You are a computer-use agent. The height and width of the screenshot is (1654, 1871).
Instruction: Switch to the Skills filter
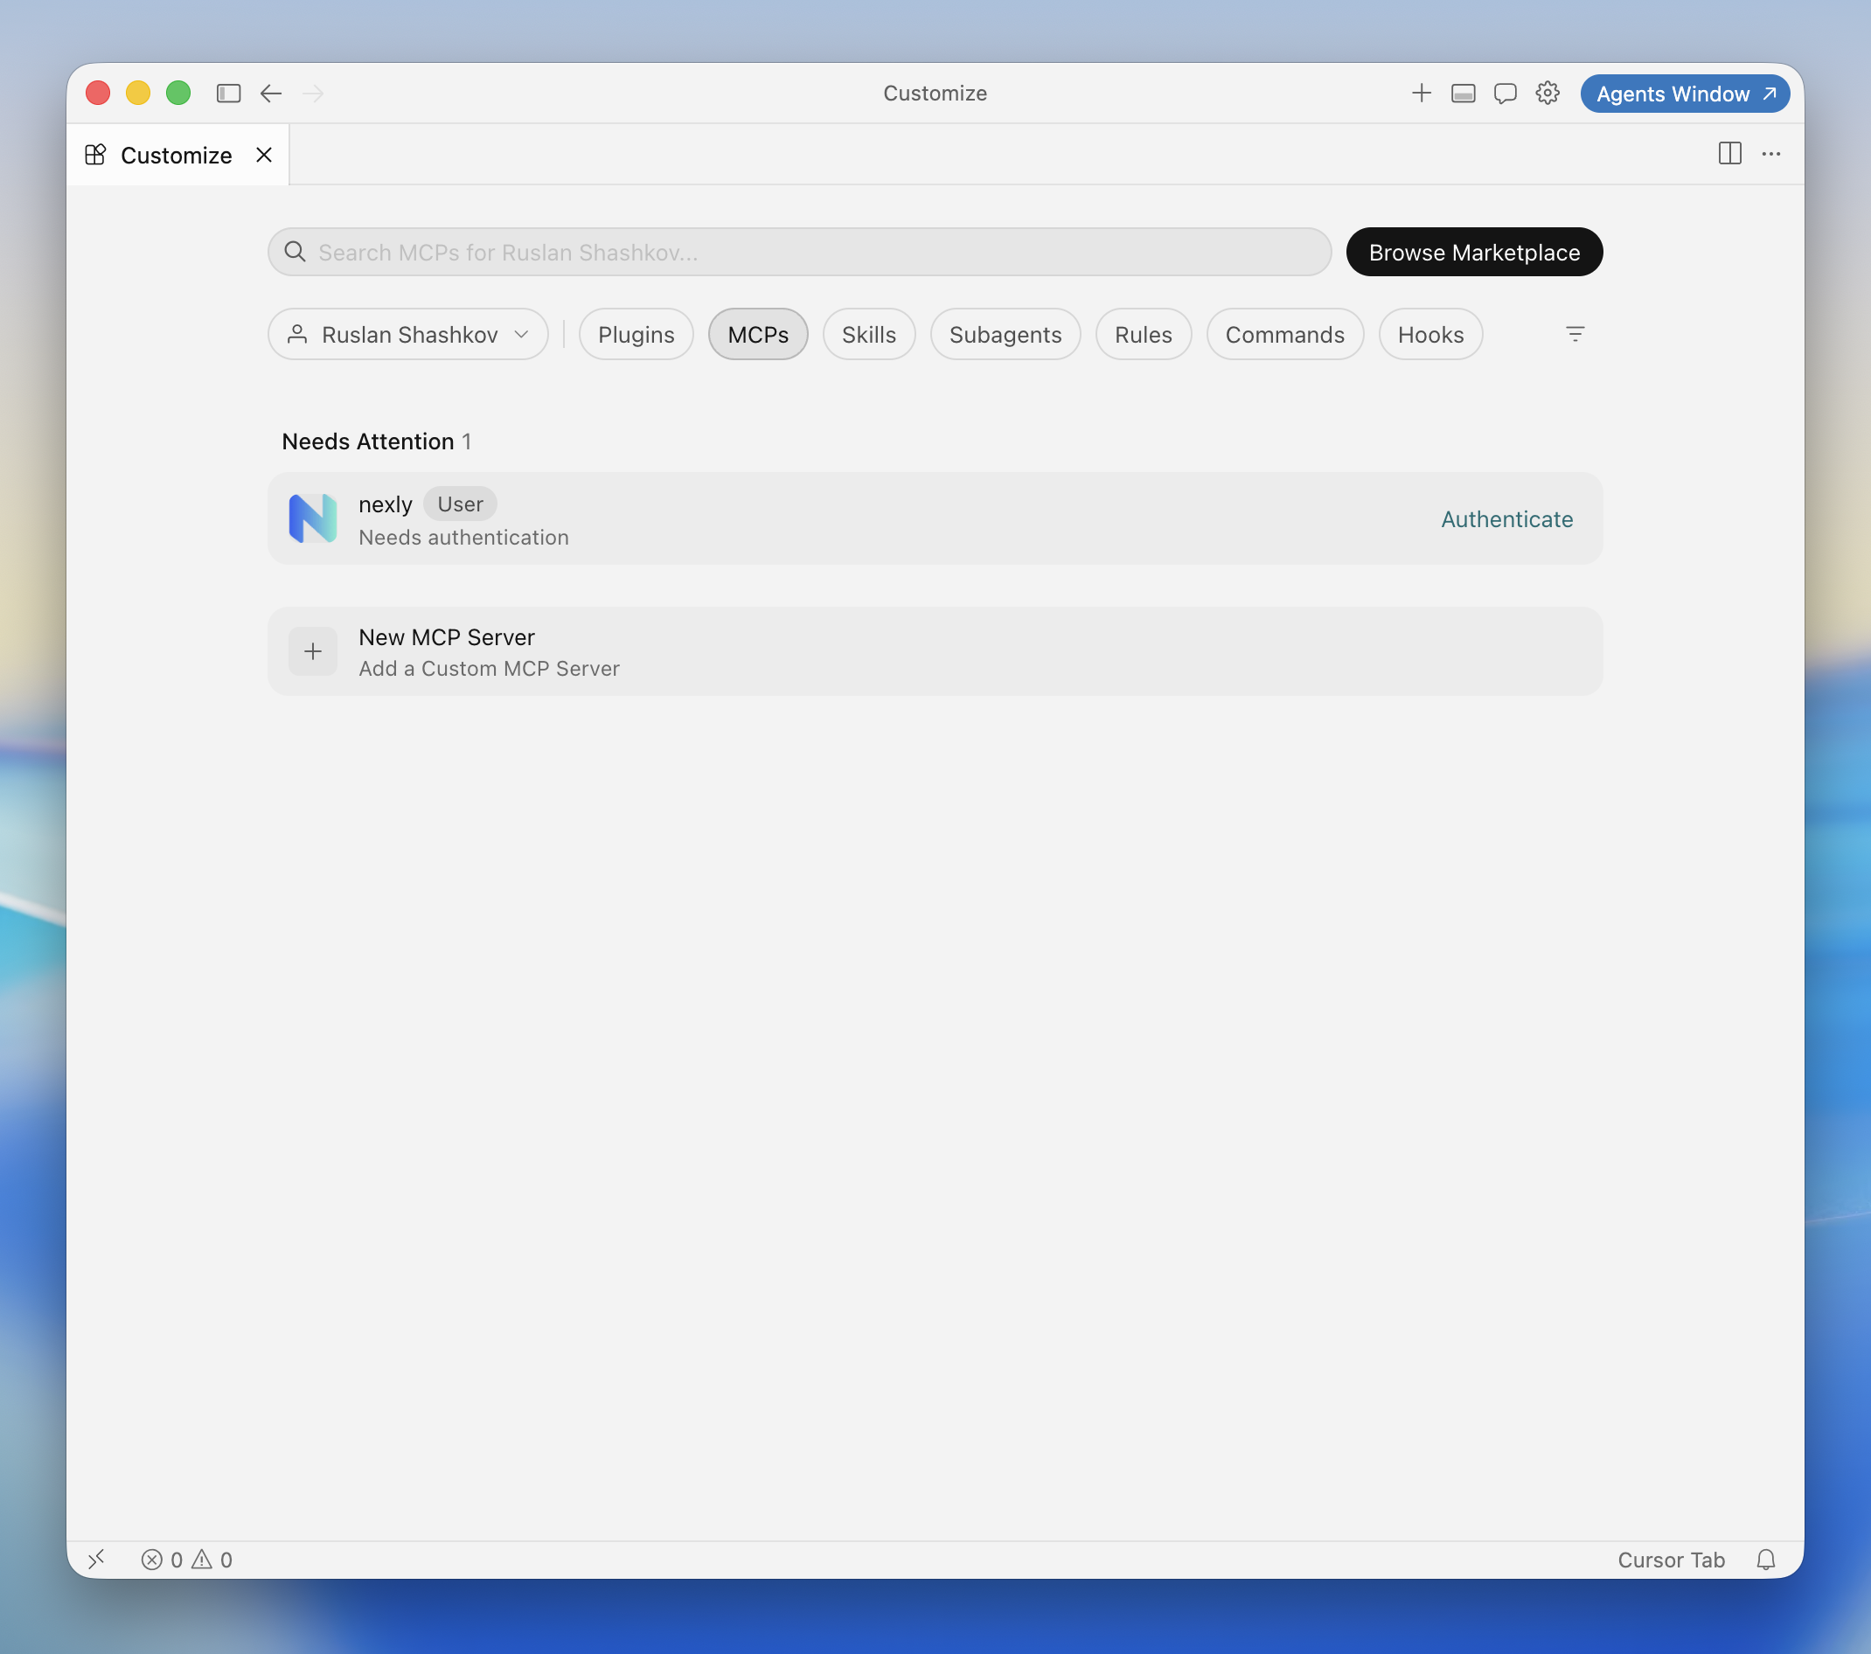pos(869,334)
